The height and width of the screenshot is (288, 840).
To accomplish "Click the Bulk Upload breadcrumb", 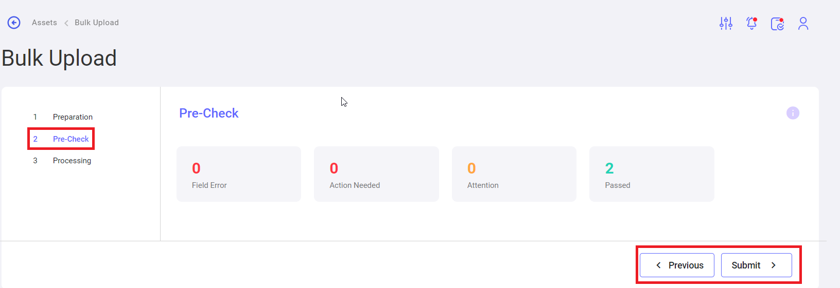I will click(97, 23).
